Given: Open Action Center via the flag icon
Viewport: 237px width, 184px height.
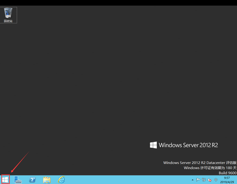Looking at the screenshot, I should click(198, 180).
